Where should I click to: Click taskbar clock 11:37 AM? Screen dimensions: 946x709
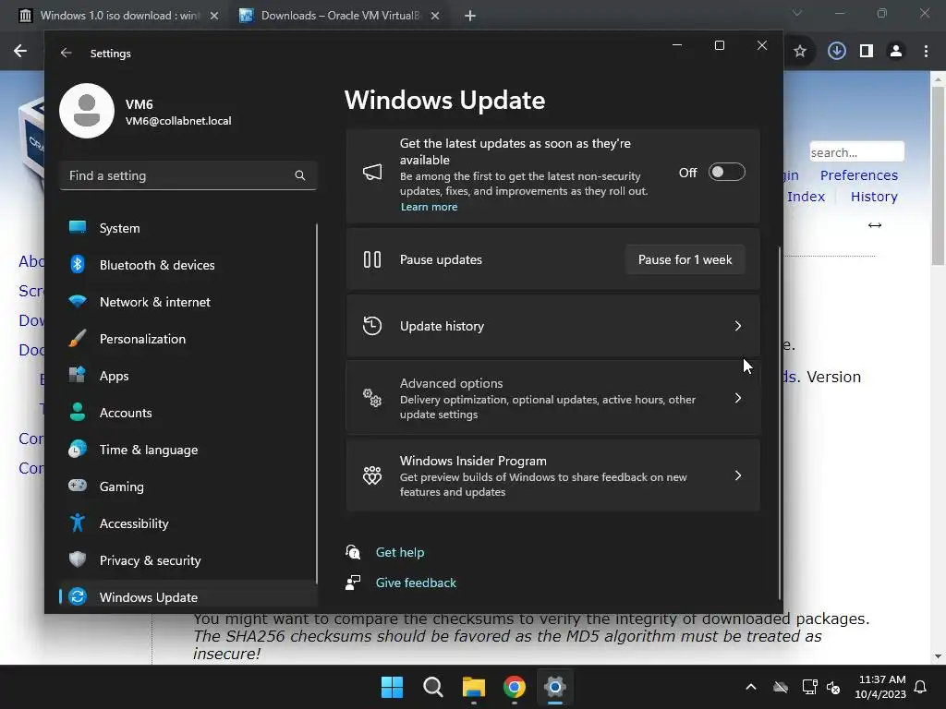tap(881, 679)
